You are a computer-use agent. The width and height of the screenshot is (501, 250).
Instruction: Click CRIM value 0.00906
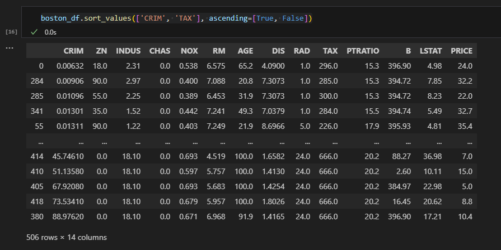click(71, 81)
